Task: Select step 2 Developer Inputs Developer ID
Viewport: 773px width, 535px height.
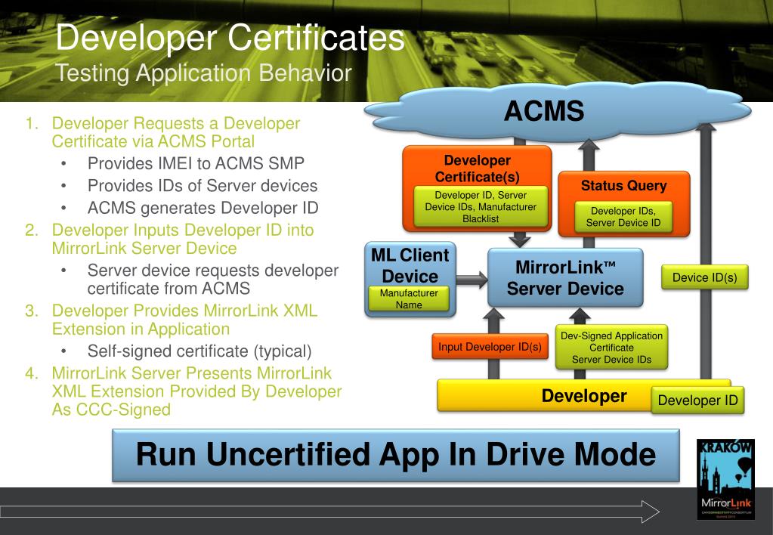Action: click(182, 239)
